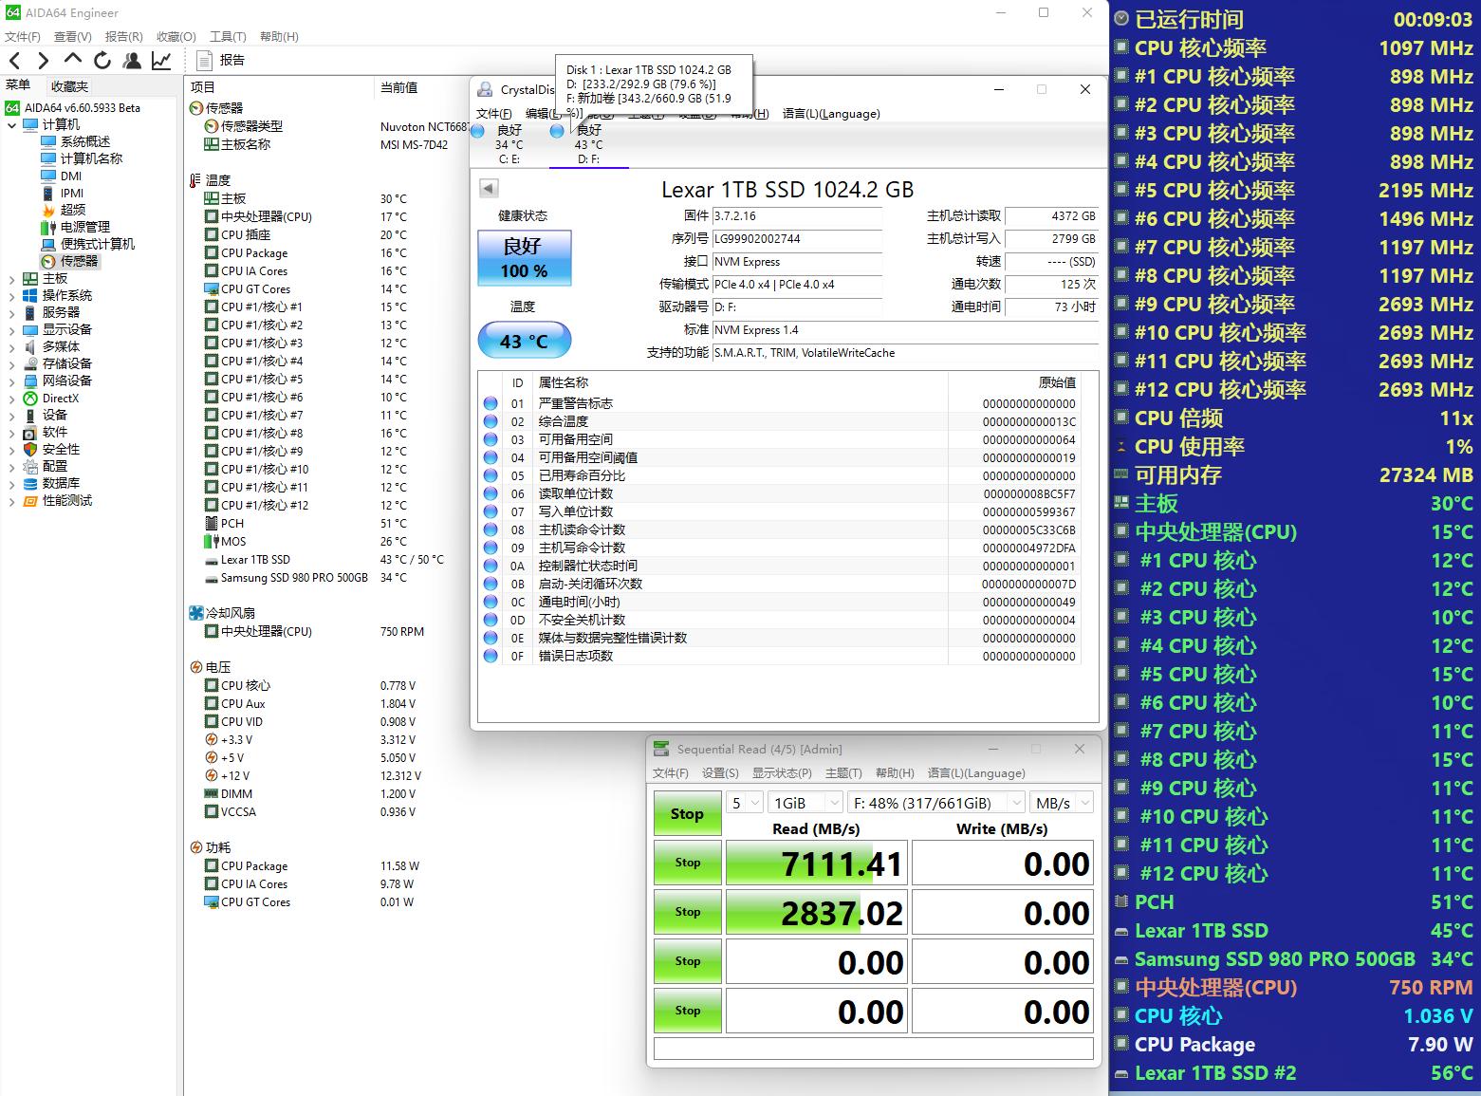Image resolution: width=1481 pixels, height=1096 pixels.
Task: Click the line chart icon in AIDA64 toolbar
Action: click(161, 60)
